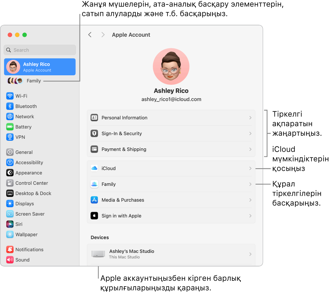Open Sign in with Apple label
The height and width of the screenshot is (294, 331).
tap(121, 216)
